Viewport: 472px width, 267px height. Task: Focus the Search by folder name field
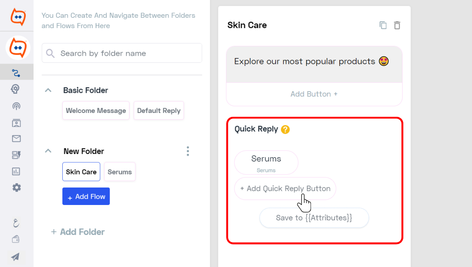[122, 53]
